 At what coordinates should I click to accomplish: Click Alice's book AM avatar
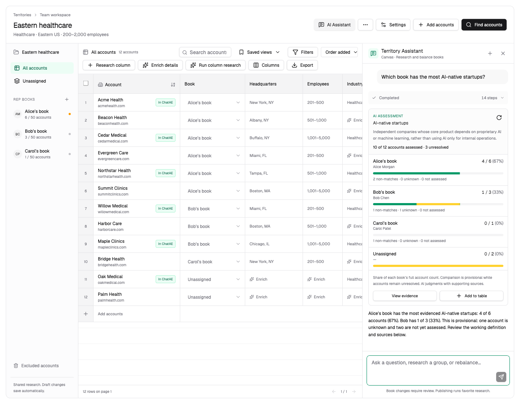point(18,114)
